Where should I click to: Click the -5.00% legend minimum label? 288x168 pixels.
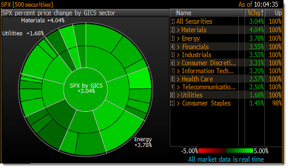pos(189,151)
